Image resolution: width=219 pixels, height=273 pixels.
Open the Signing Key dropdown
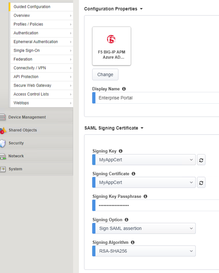click(144, 160)
